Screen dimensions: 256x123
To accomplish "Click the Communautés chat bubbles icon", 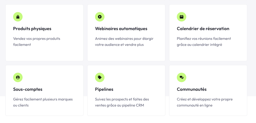I will tap(181, 77).
